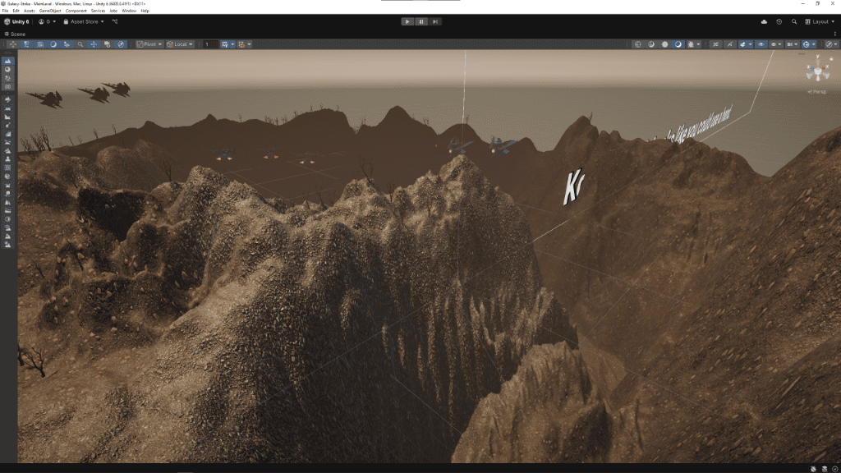841x473 pixels.
Task: Click the magnifier icon in Scene toolbar
Action: click(x=80, y=44)
